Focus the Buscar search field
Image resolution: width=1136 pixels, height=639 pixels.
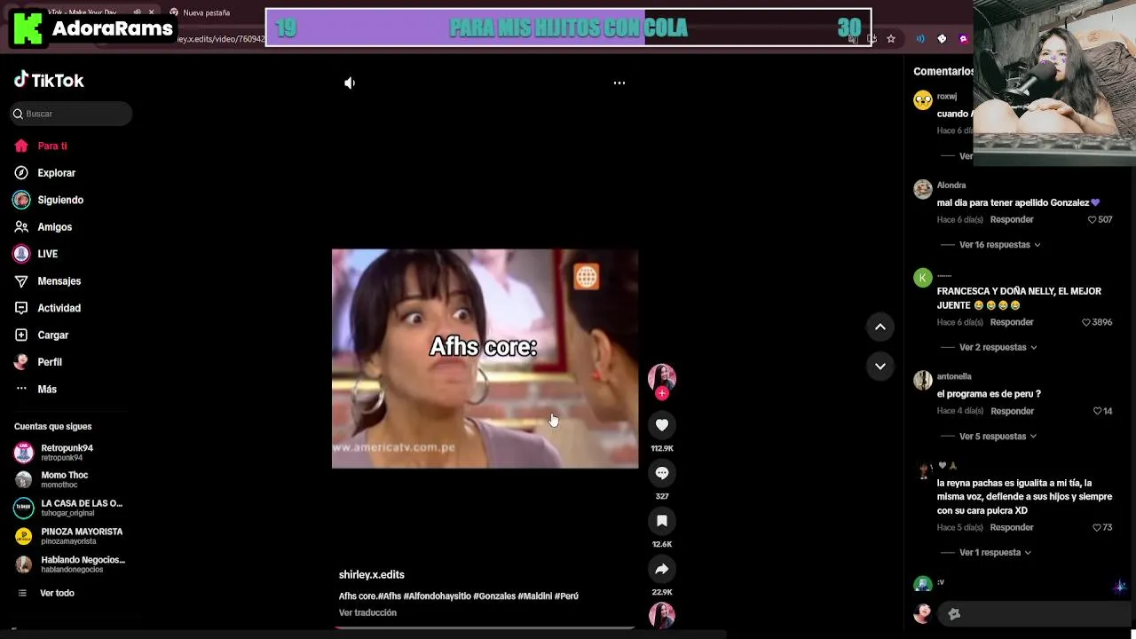[x=71, y=114]
